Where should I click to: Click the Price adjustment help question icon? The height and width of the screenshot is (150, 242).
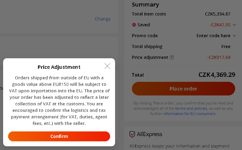click(172, 57)
